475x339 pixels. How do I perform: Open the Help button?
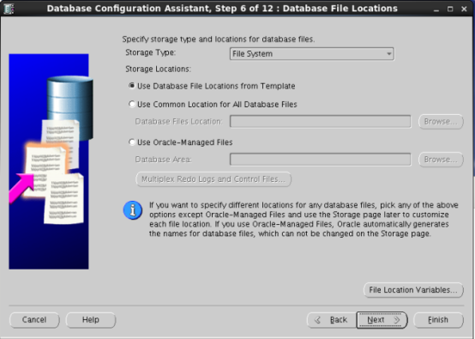[x=91, y=320]
